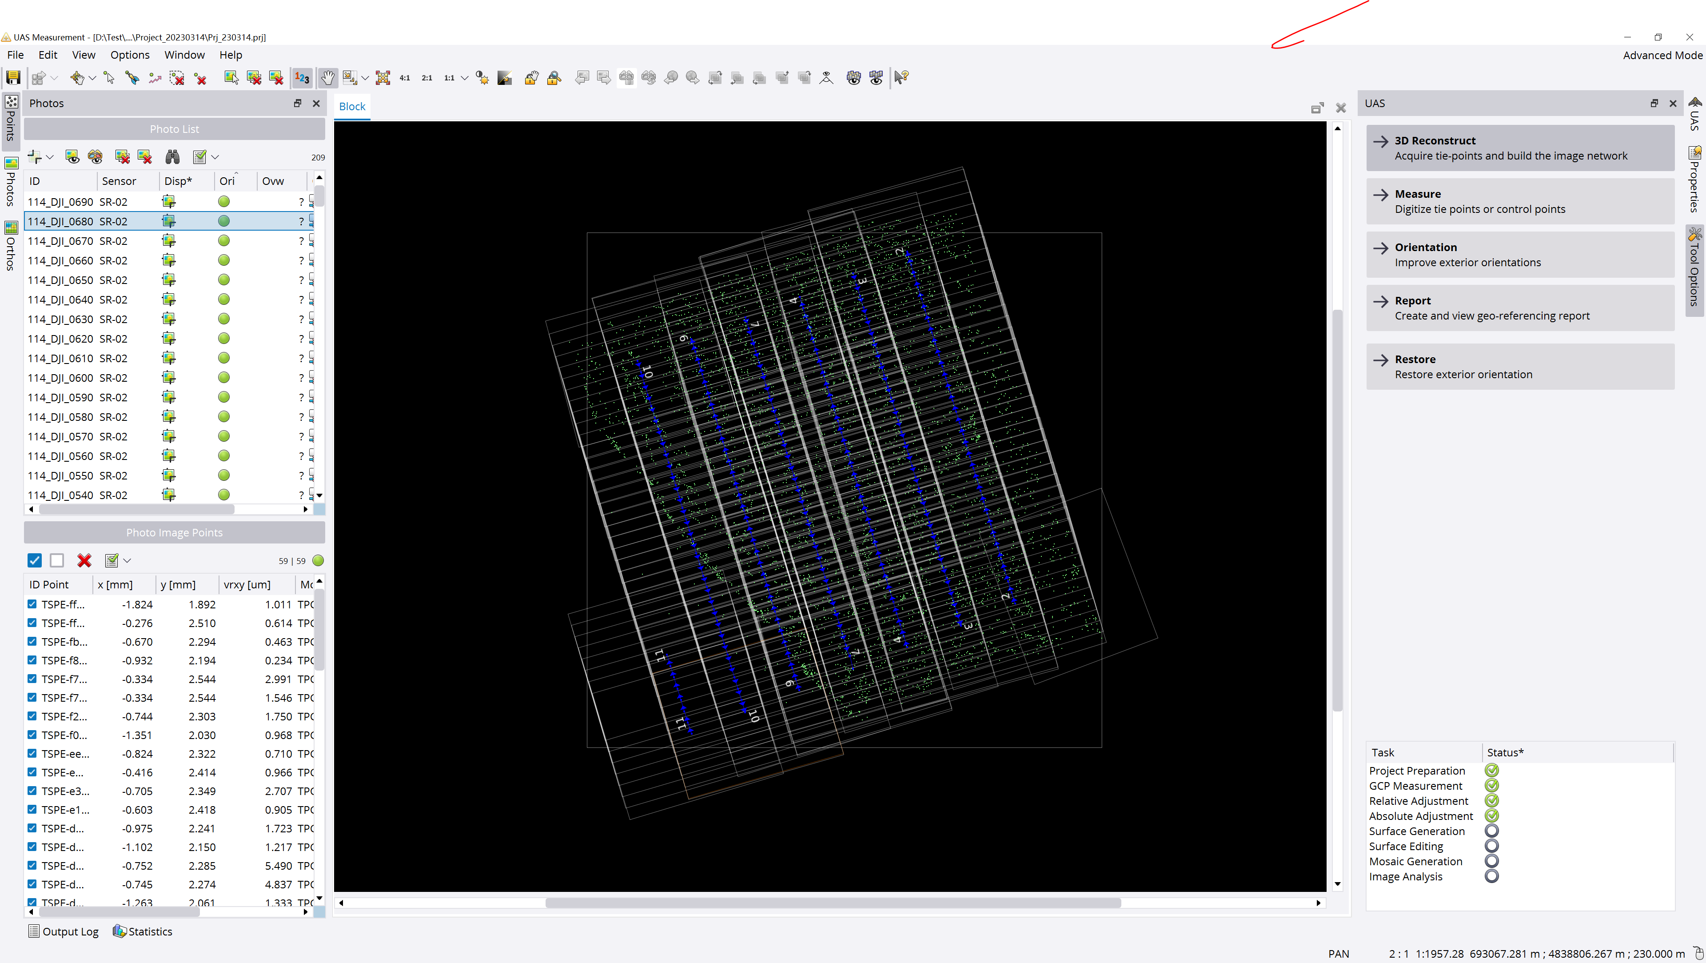
Task: Uncheck the first TSPE-ff point checkbox
Action: pyautogui.click(x=32, y=604)
